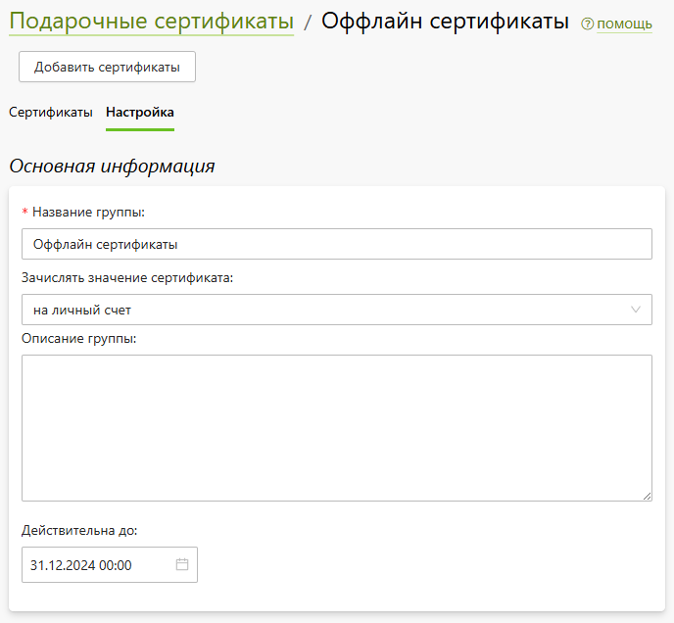Viewport: 674px width, 623px height.
Task: Grab the textarea resize handle corner
Action: click(x=648, y=497)
